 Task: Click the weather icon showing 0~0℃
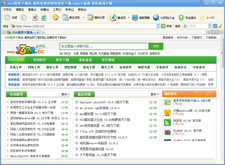pos(202,18)
